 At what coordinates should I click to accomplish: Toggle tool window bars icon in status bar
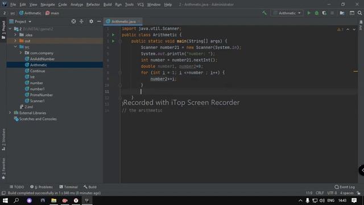tap(3, 193)
